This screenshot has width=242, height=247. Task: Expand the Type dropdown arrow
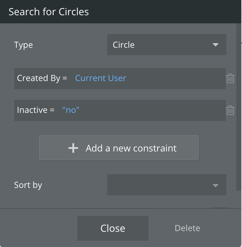point(215,45)
